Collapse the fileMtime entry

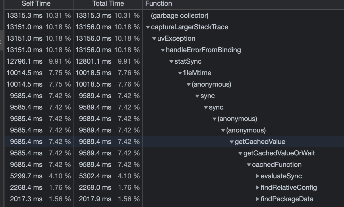(180, 73)
